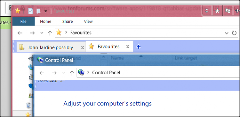Image resolution: width=240 pixels, height=117 pixels.
Task: Go up one level from Favourites
Action: tap(50, 33)
